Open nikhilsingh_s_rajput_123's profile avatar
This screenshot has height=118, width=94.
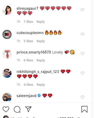7,73
